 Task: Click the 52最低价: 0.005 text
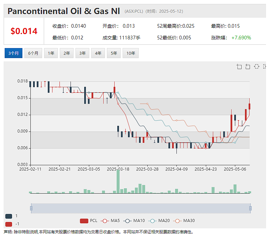tap(174, 38)
